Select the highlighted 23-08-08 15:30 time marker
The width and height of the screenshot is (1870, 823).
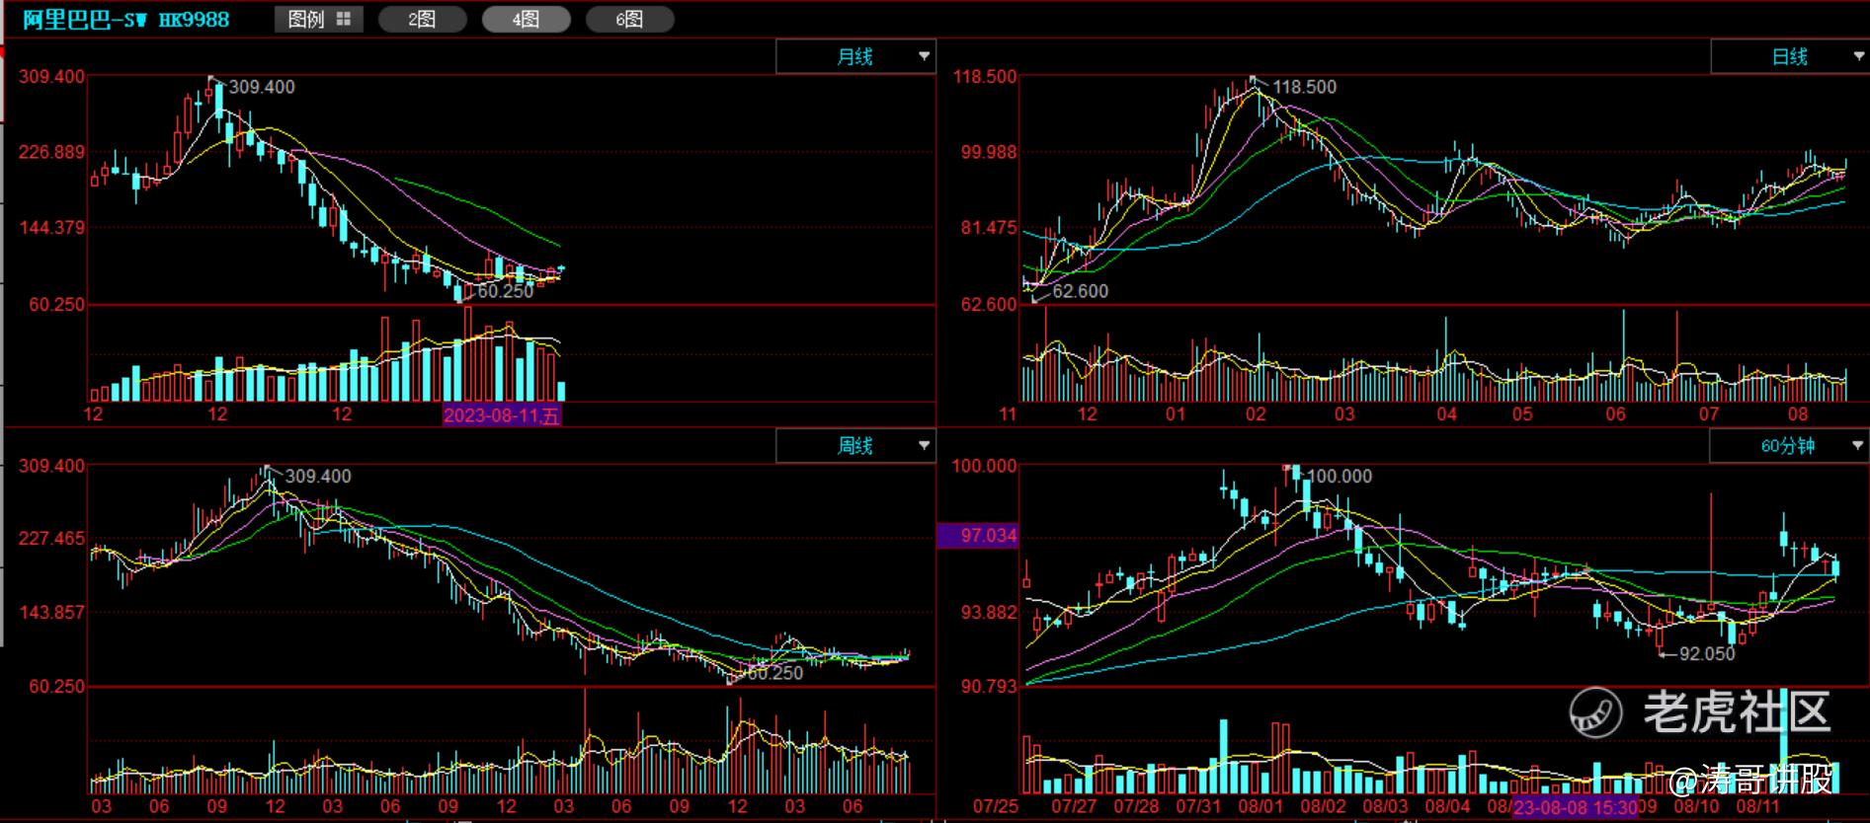pos(1576,808)
